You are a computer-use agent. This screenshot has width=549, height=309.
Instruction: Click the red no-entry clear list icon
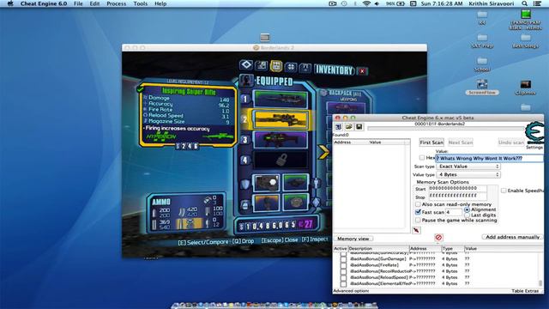click(x=438, y=238)
